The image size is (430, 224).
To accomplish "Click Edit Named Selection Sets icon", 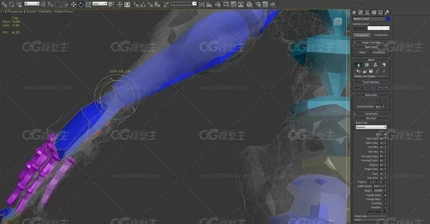I will tap(166, 4).
